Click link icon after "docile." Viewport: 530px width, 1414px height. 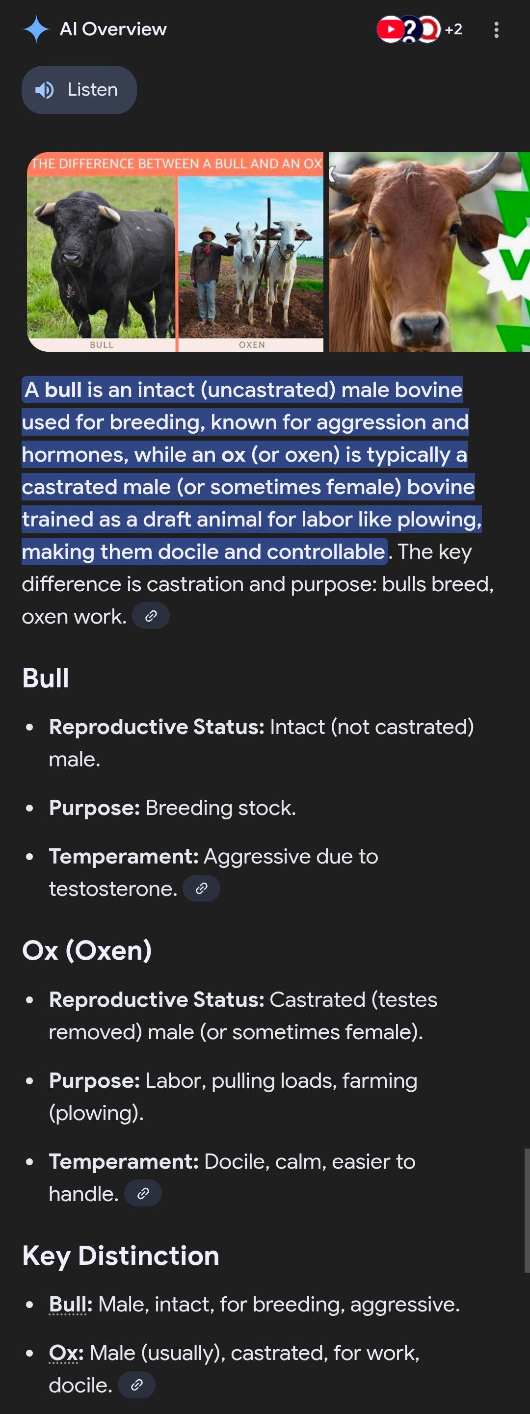point(137,1385)
